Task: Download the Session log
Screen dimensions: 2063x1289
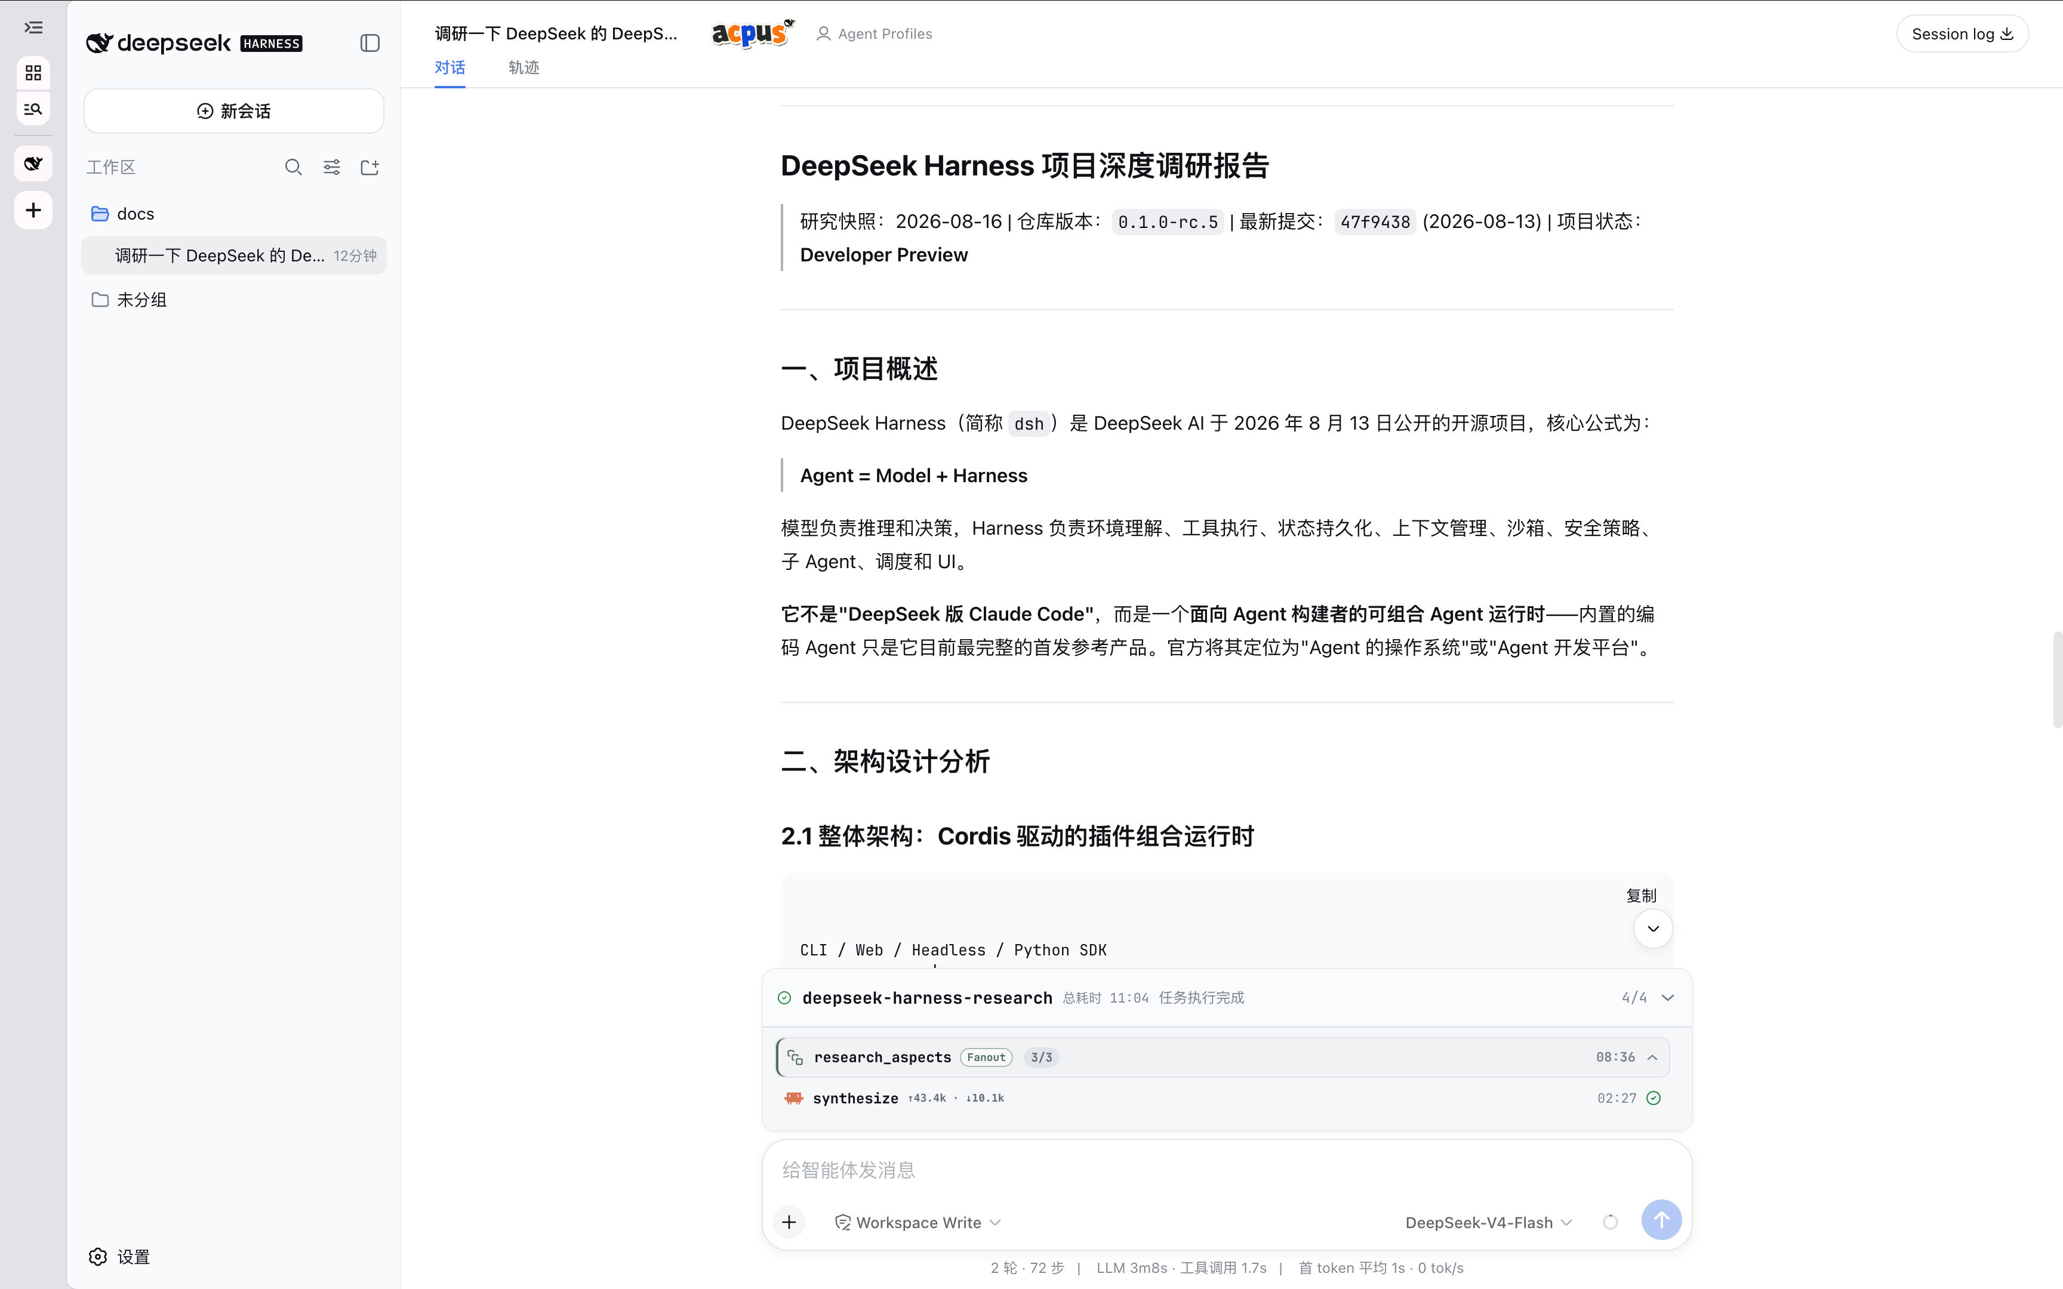Action: (x=1962, y=34)
